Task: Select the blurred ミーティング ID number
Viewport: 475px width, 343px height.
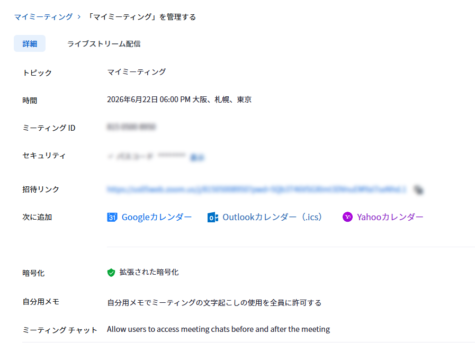Action: point(131,127)
